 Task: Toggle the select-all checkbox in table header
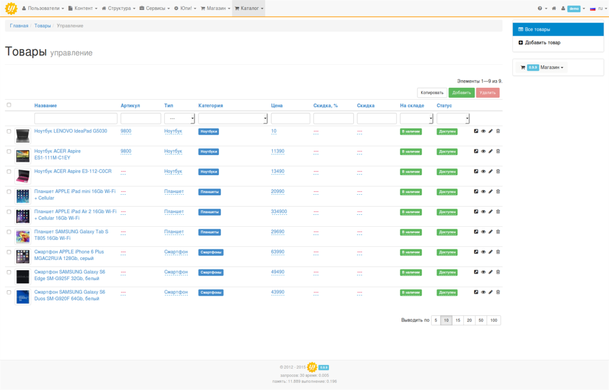point(9,105)
